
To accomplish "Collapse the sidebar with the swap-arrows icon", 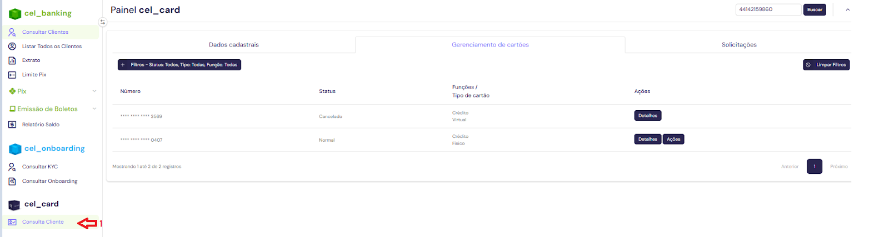I will point(103,22).
